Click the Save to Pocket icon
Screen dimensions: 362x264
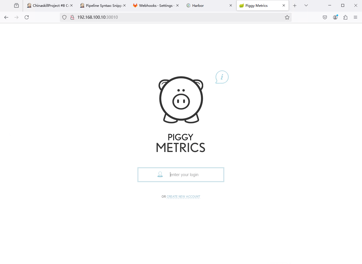point(325,17)
